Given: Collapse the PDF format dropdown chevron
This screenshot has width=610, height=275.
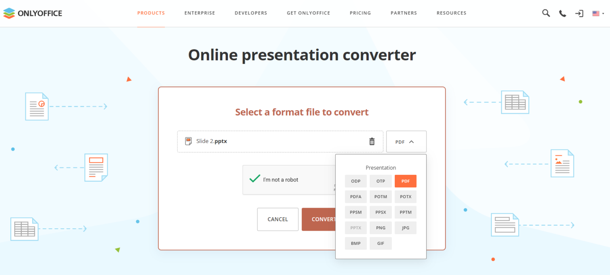Looking at the screenshot, I should coord(412,141).
